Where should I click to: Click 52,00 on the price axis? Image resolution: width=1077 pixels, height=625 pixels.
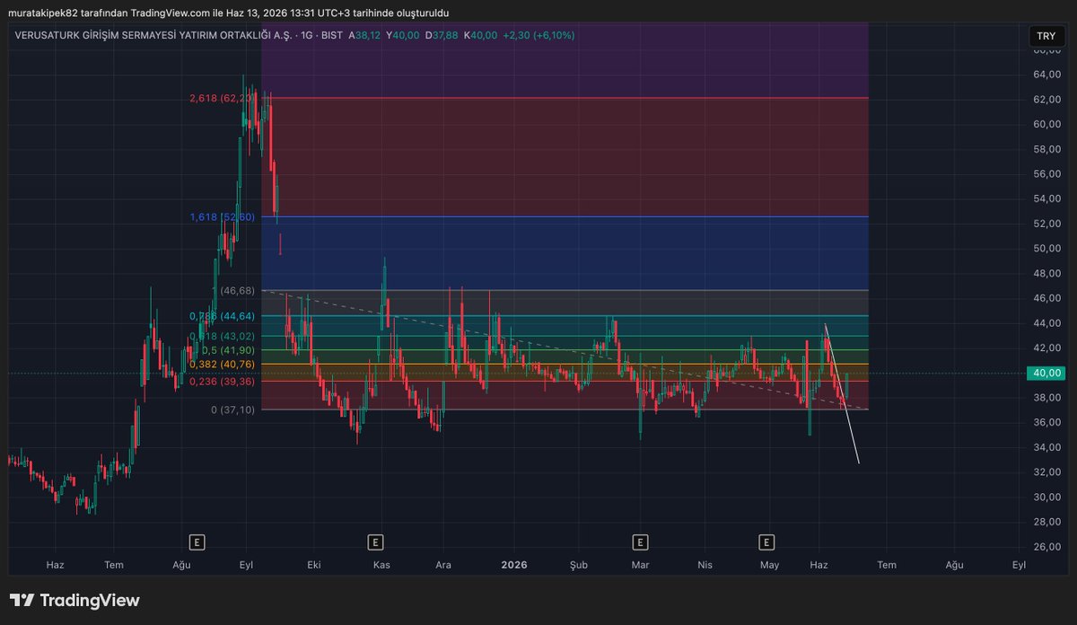[1046, 224]
